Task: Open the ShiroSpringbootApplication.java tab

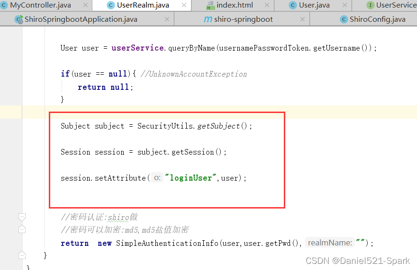Action: (87, 19)
